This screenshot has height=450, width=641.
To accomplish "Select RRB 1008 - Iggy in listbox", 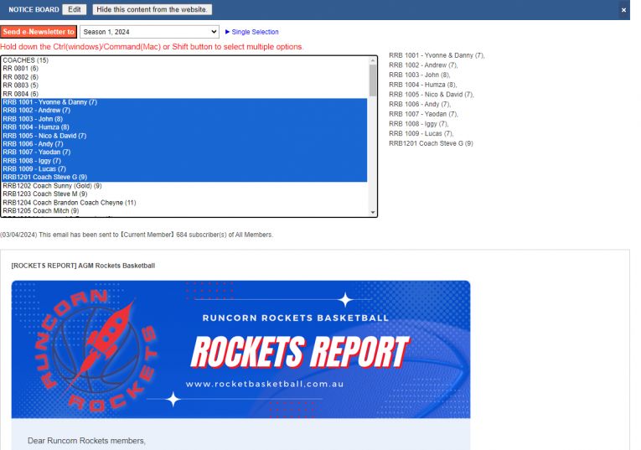I will 184,161.
